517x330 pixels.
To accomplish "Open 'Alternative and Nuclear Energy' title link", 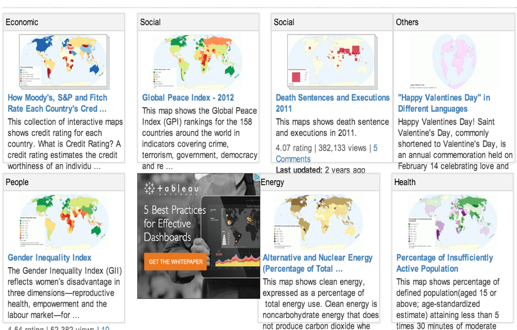I will click(317, 263).
